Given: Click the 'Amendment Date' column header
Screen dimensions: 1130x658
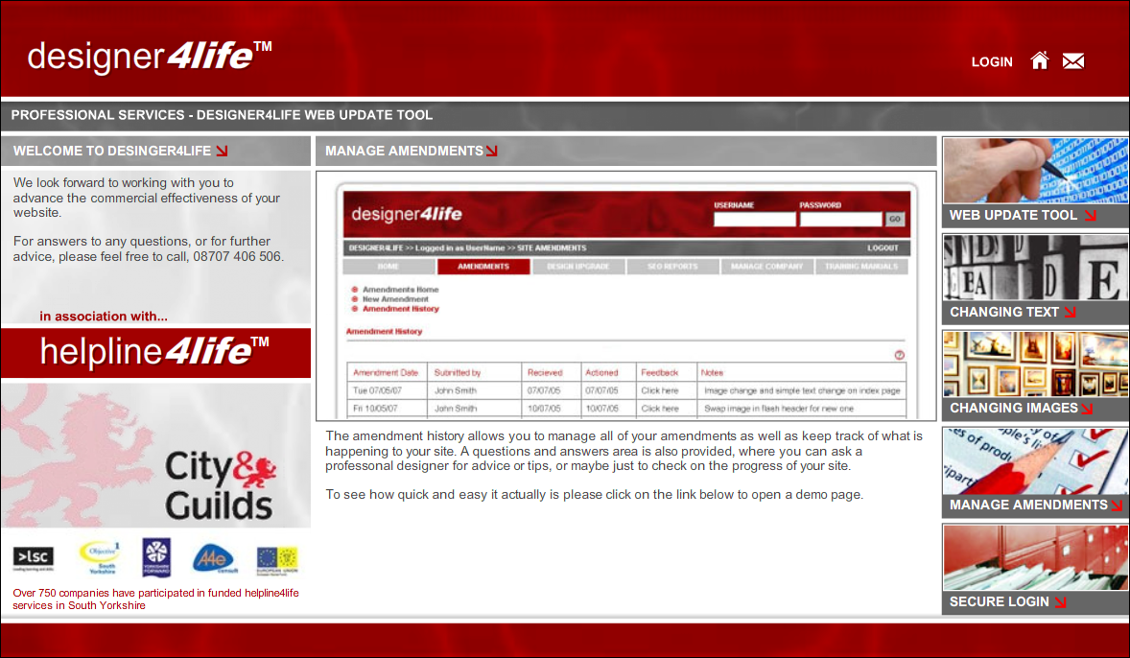Looking at the screenshot, I should click(x=386, y=372).
